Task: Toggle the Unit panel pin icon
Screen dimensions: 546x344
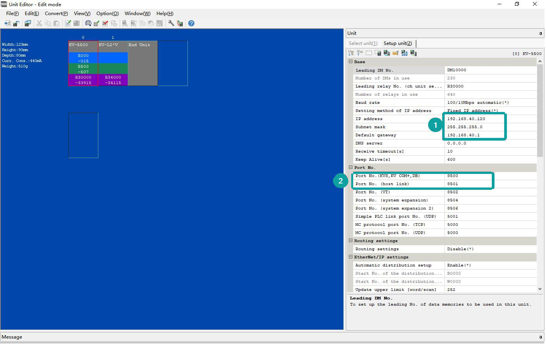Action: click(x=541, y=34)
